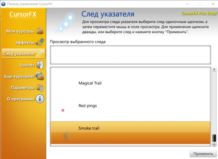Click the smoke puff preview thumbnail
Image resolution: width=218 pixels, height=159 pixels.
pos(68,136)
